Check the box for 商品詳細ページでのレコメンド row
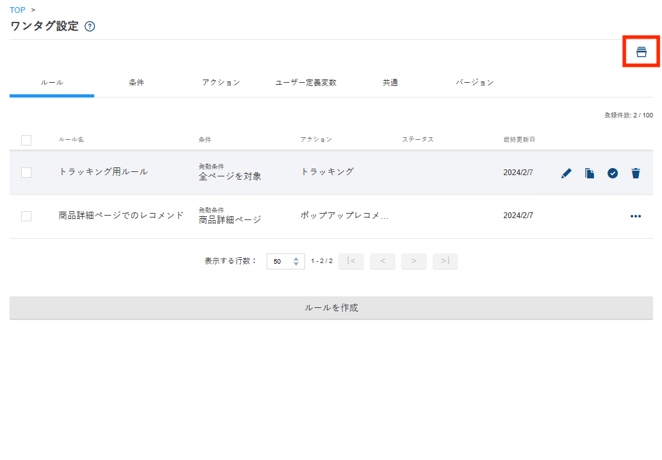 26,216
